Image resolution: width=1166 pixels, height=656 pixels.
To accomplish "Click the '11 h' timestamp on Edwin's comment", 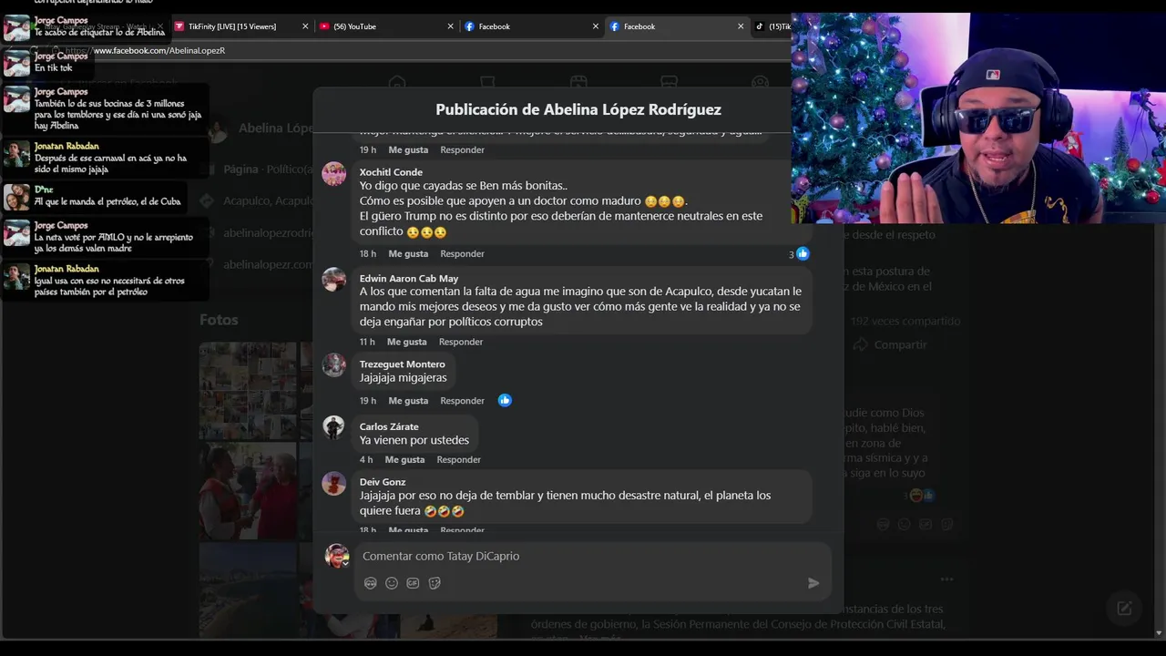I will [x=367, y=342].
